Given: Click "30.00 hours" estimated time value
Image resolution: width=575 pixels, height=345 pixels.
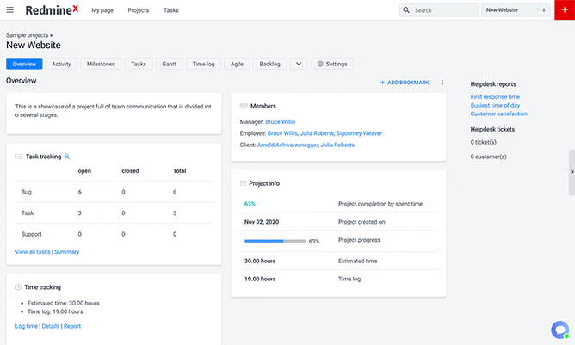Looking at the screenshot, I should [260, 261].
